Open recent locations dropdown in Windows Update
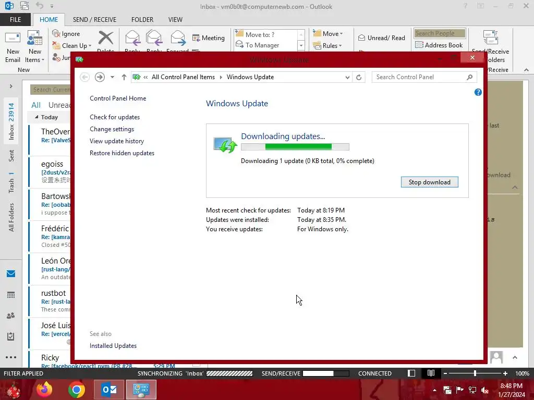The width and height of the screenshot is (534, 400). pos(112,77)
